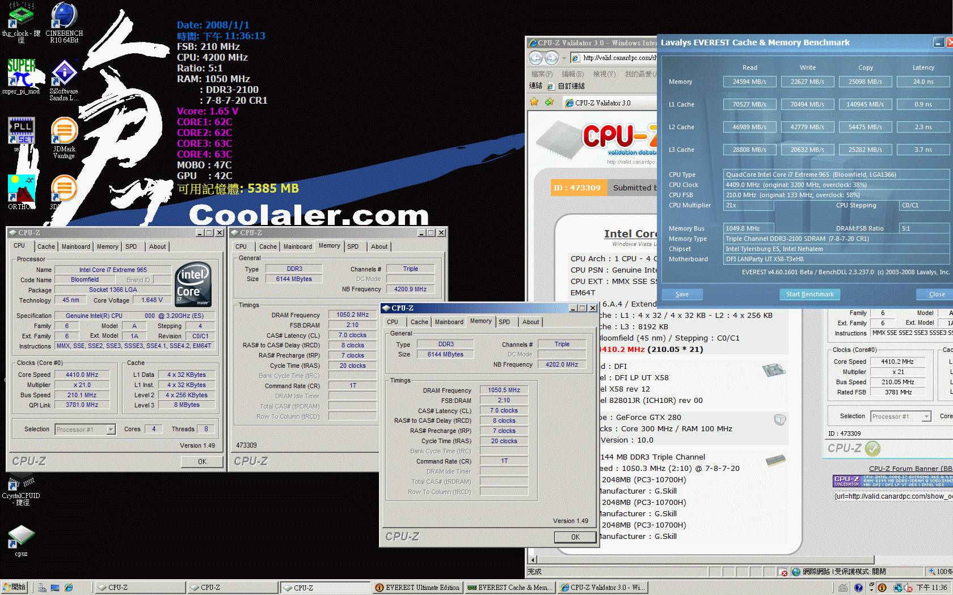
Task: Click the zoom magnifier in IE status bar
Action: coord(931,572)
